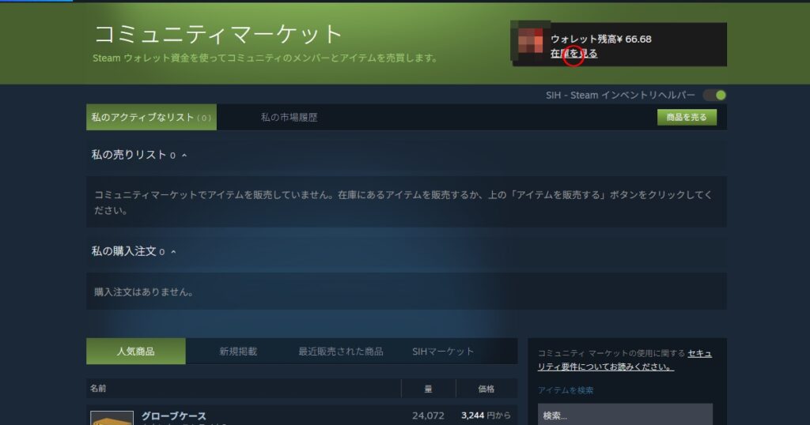Switch to the SIHマーケット tab

coord(443,352)
